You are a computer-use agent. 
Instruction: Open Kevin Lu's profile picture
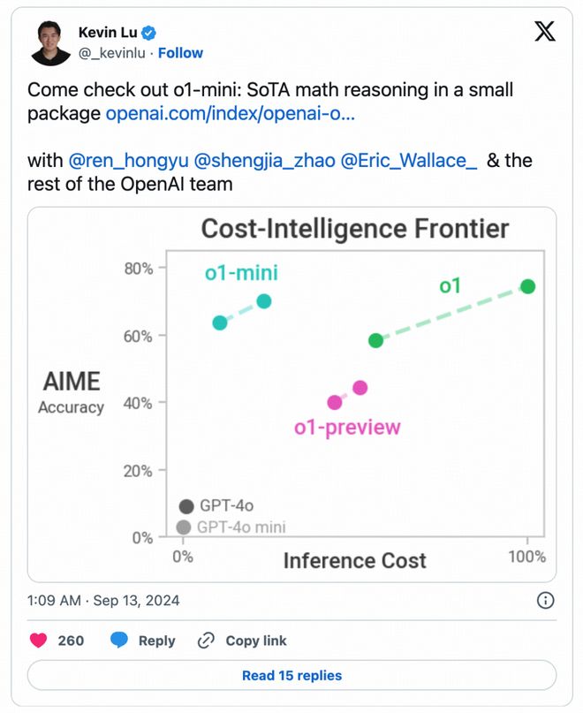[50, 42]
